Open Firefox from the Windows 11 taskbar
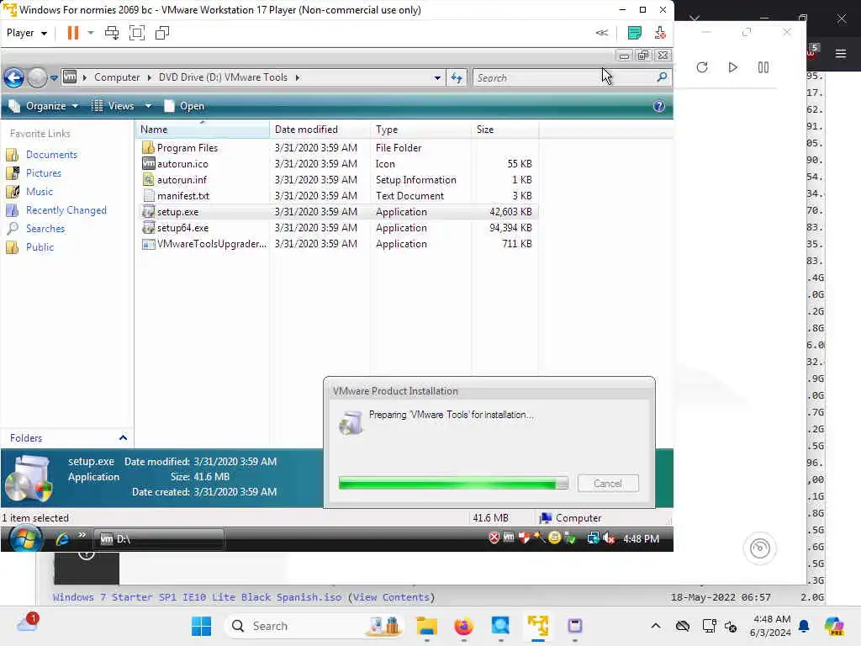The height and width of the screenshot is (646, 861). point(463,626)
